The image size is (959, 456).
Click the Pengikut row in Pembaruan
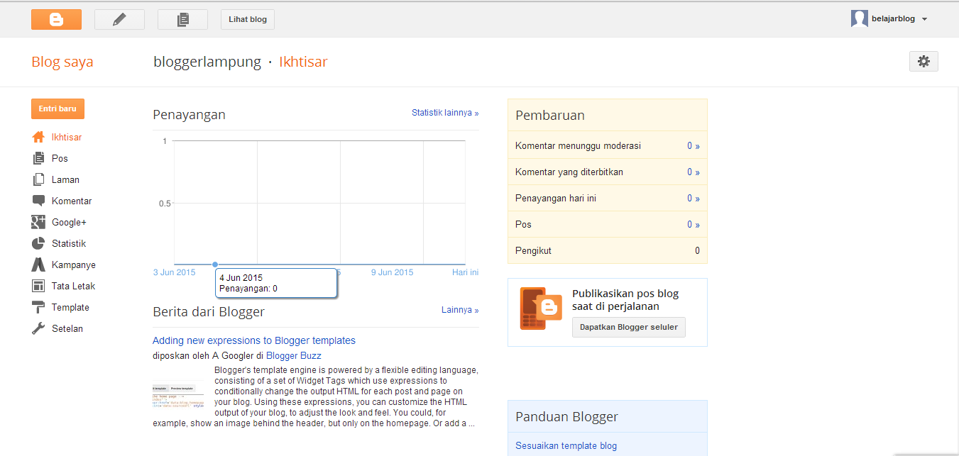pyautogui.click(x=608, y=250)
